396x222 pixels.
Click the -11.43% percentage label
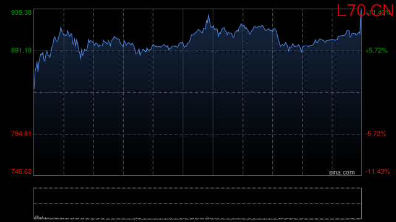(x=377, y=171)
